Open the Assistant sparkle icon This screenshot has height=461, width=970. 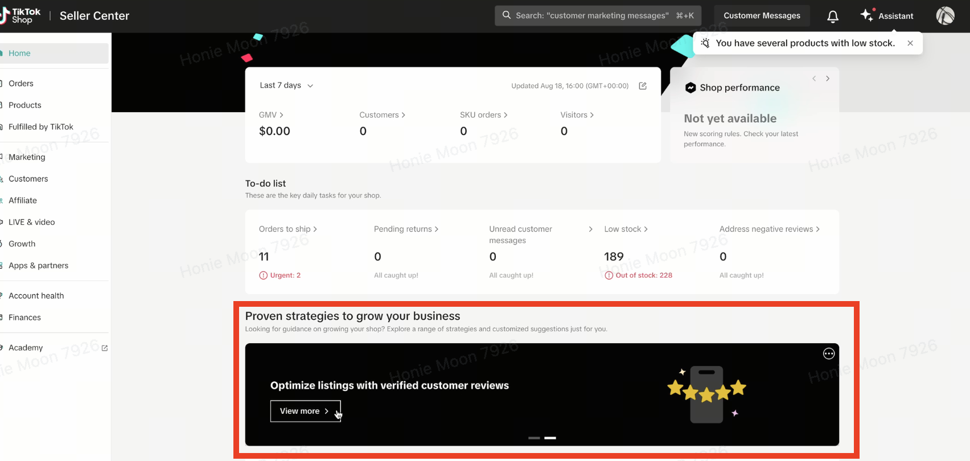pos(866,15)
